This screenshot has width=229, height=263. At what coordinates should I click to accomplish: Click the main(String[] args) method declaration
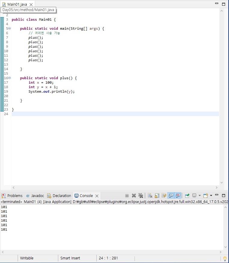click(x=62, y=28)
